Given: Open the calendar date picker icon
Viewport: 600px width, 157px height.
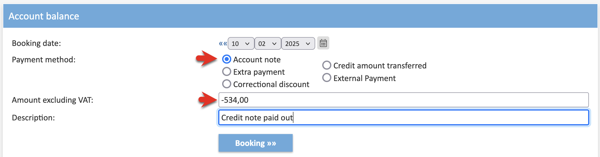Looking at the screenshot, I should [x=323, y=43].
